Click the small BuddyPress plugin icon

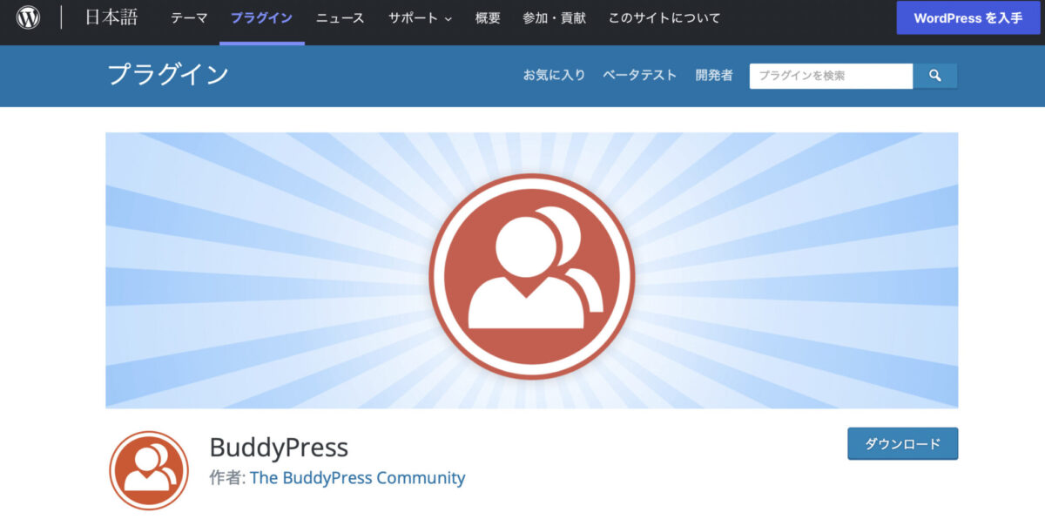coord(149,470)
